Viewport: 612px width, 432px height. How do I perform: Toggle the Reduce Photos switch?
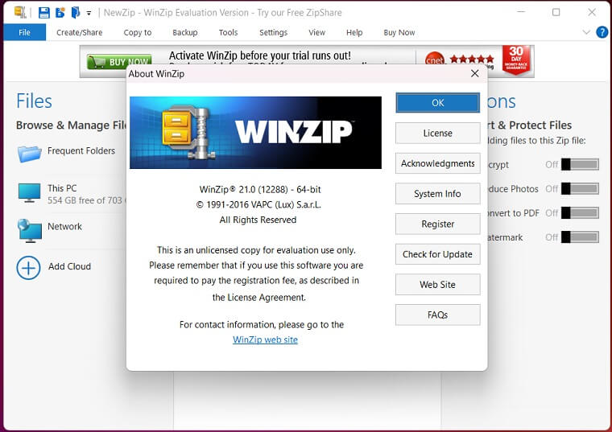(580, 189)
